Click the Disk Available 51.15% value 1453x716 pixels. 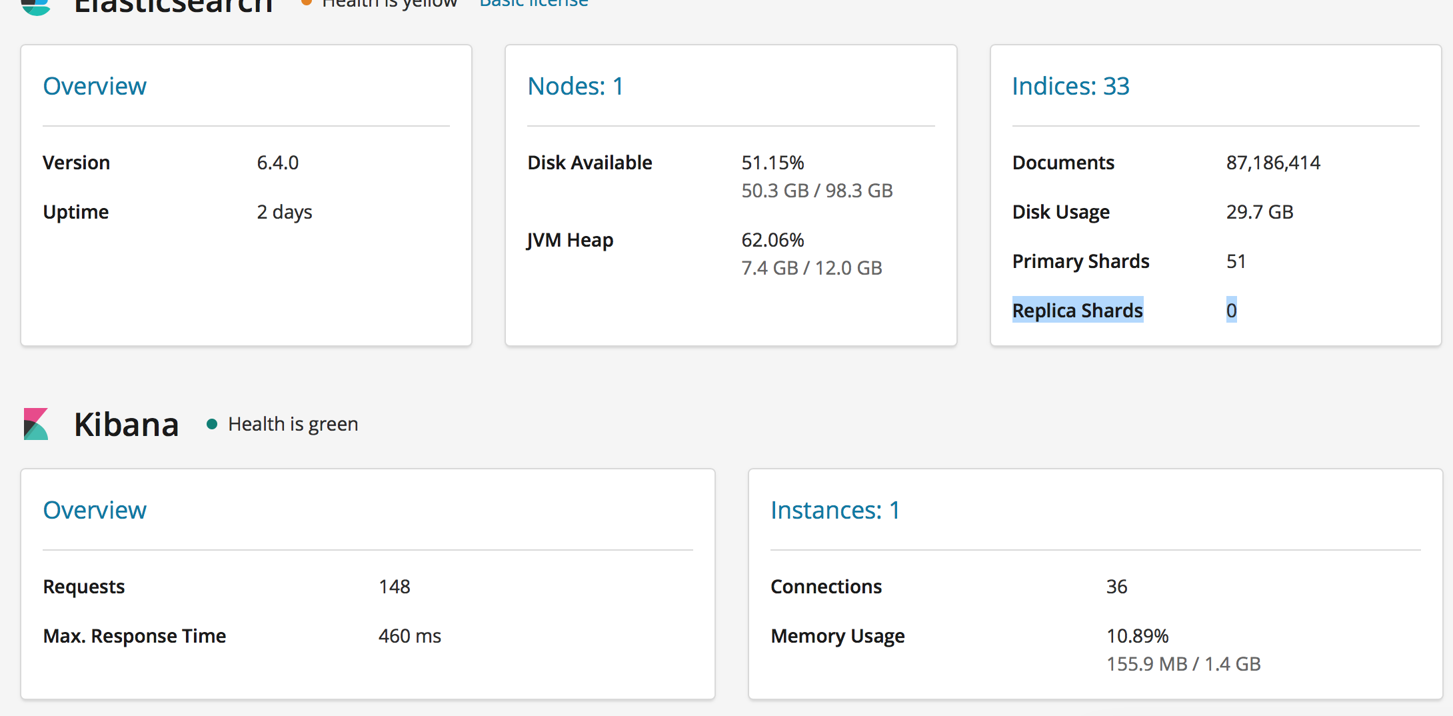tap(772, 163)
